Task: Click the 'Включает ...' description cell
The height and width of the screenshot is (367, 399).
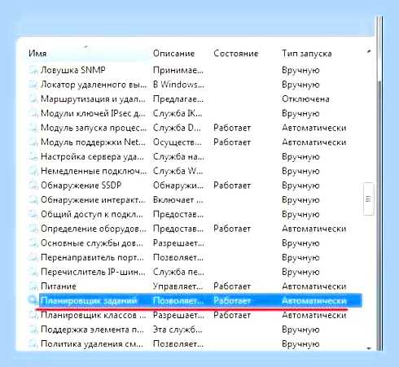Action: pyautogui.click(x=178, y=200)
